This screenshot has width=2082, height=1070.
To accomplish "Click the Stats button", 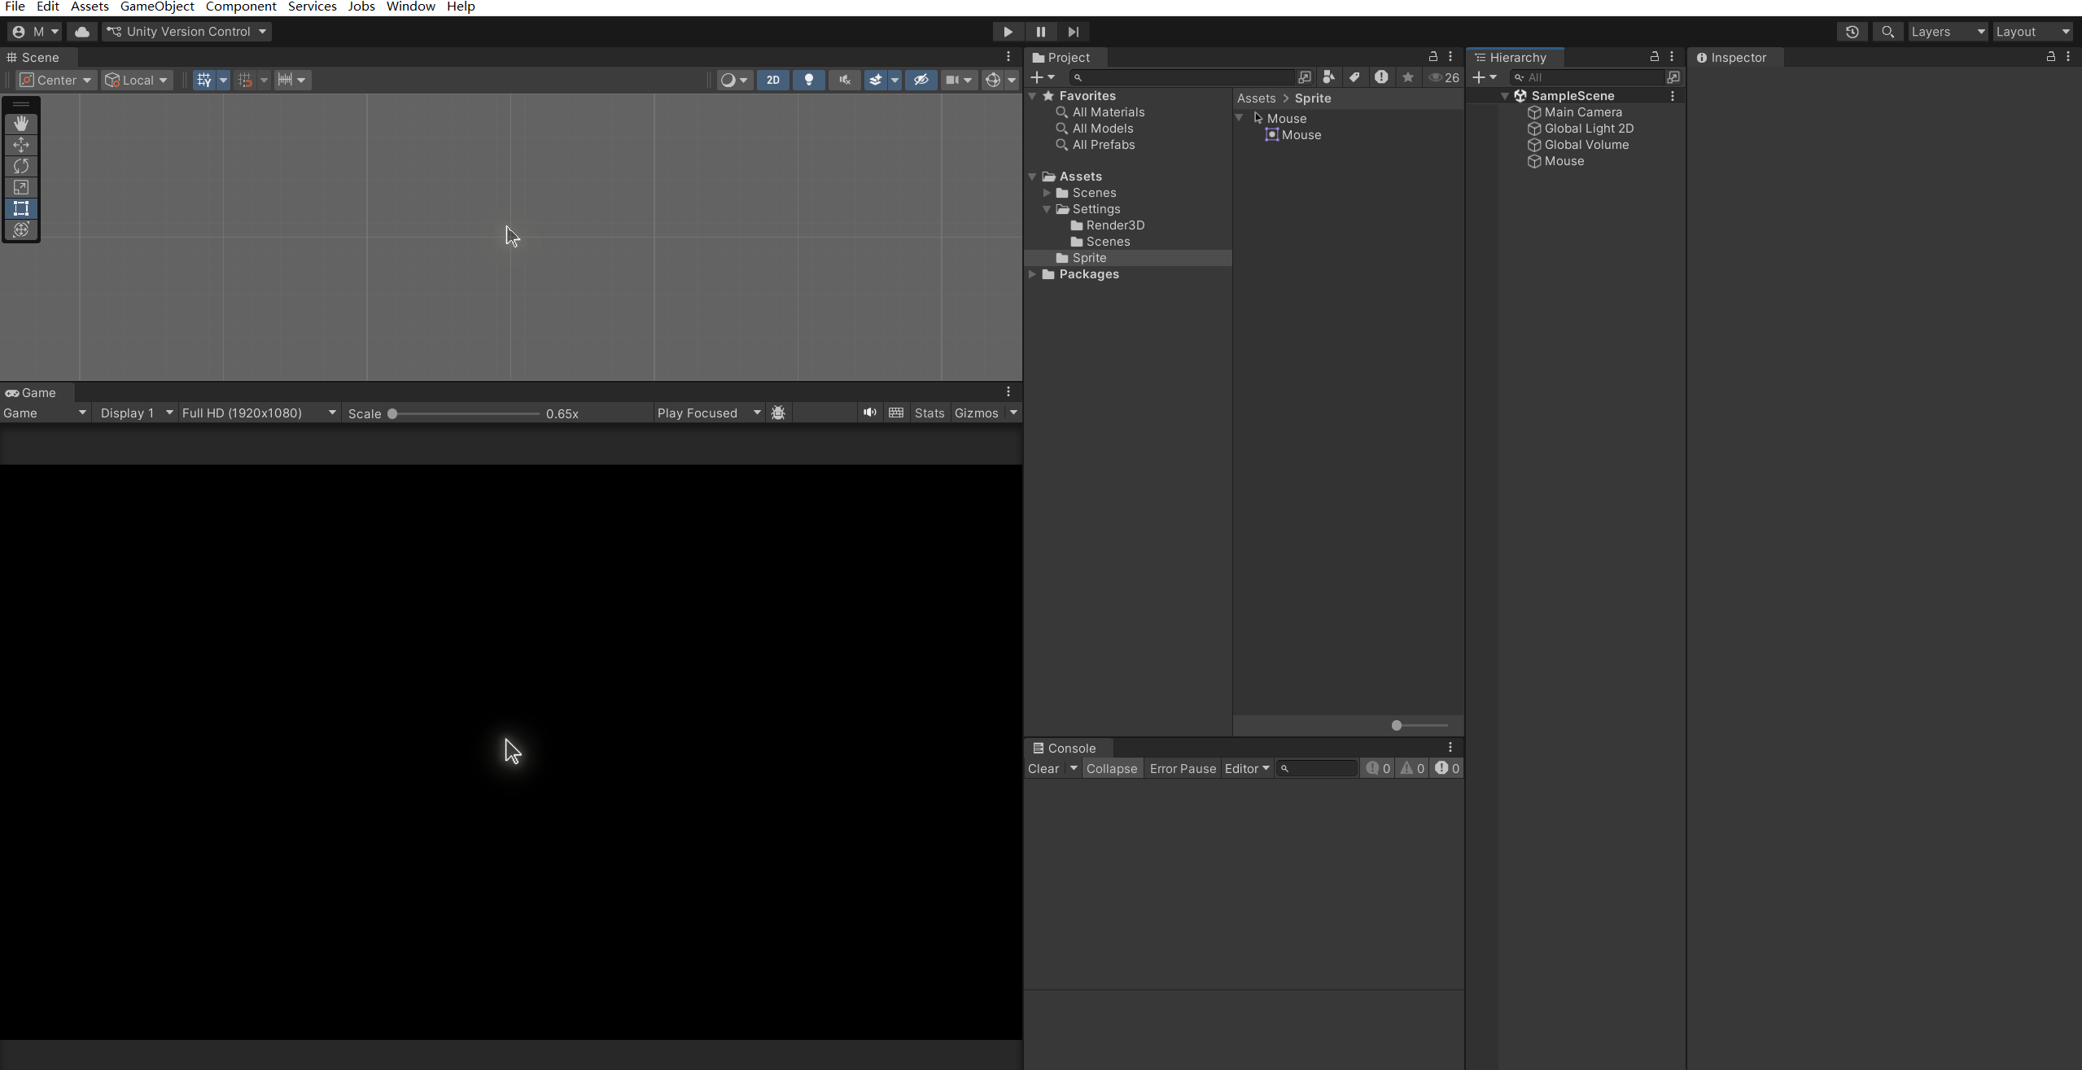I will [x=929, y=413].
